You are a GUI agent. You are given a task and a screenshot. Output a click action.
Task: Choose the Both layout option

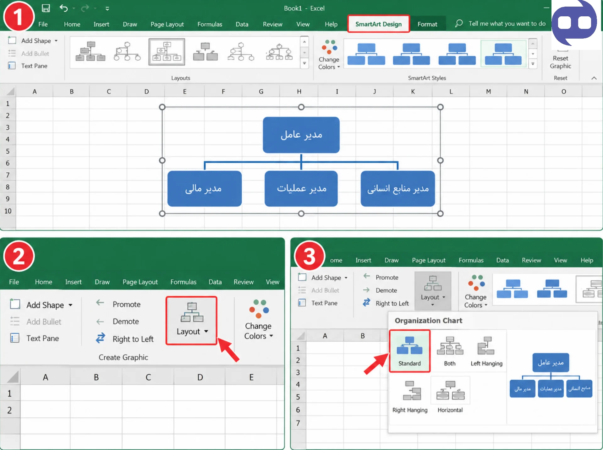point(450,351)
